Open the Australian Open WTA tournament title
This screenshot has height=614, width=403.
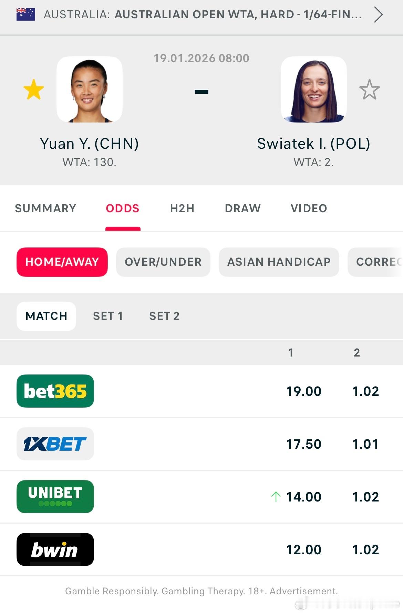pyautogui.click(x=238, y=14)
